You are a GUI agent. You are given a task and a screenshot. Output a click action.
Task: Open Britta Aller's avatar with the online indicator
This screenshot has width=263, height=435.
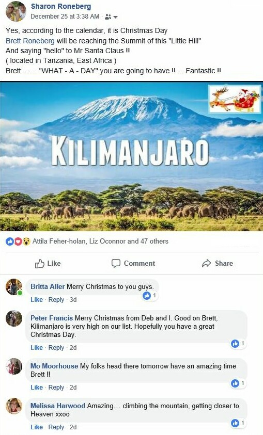tap(14, 287)
